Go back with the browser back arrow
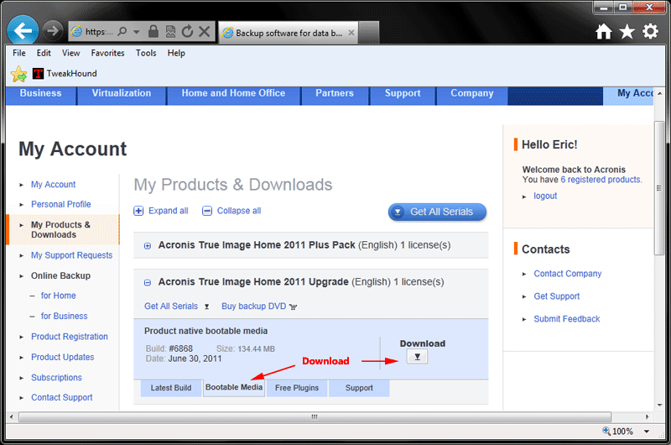 (x=23, y=30)
